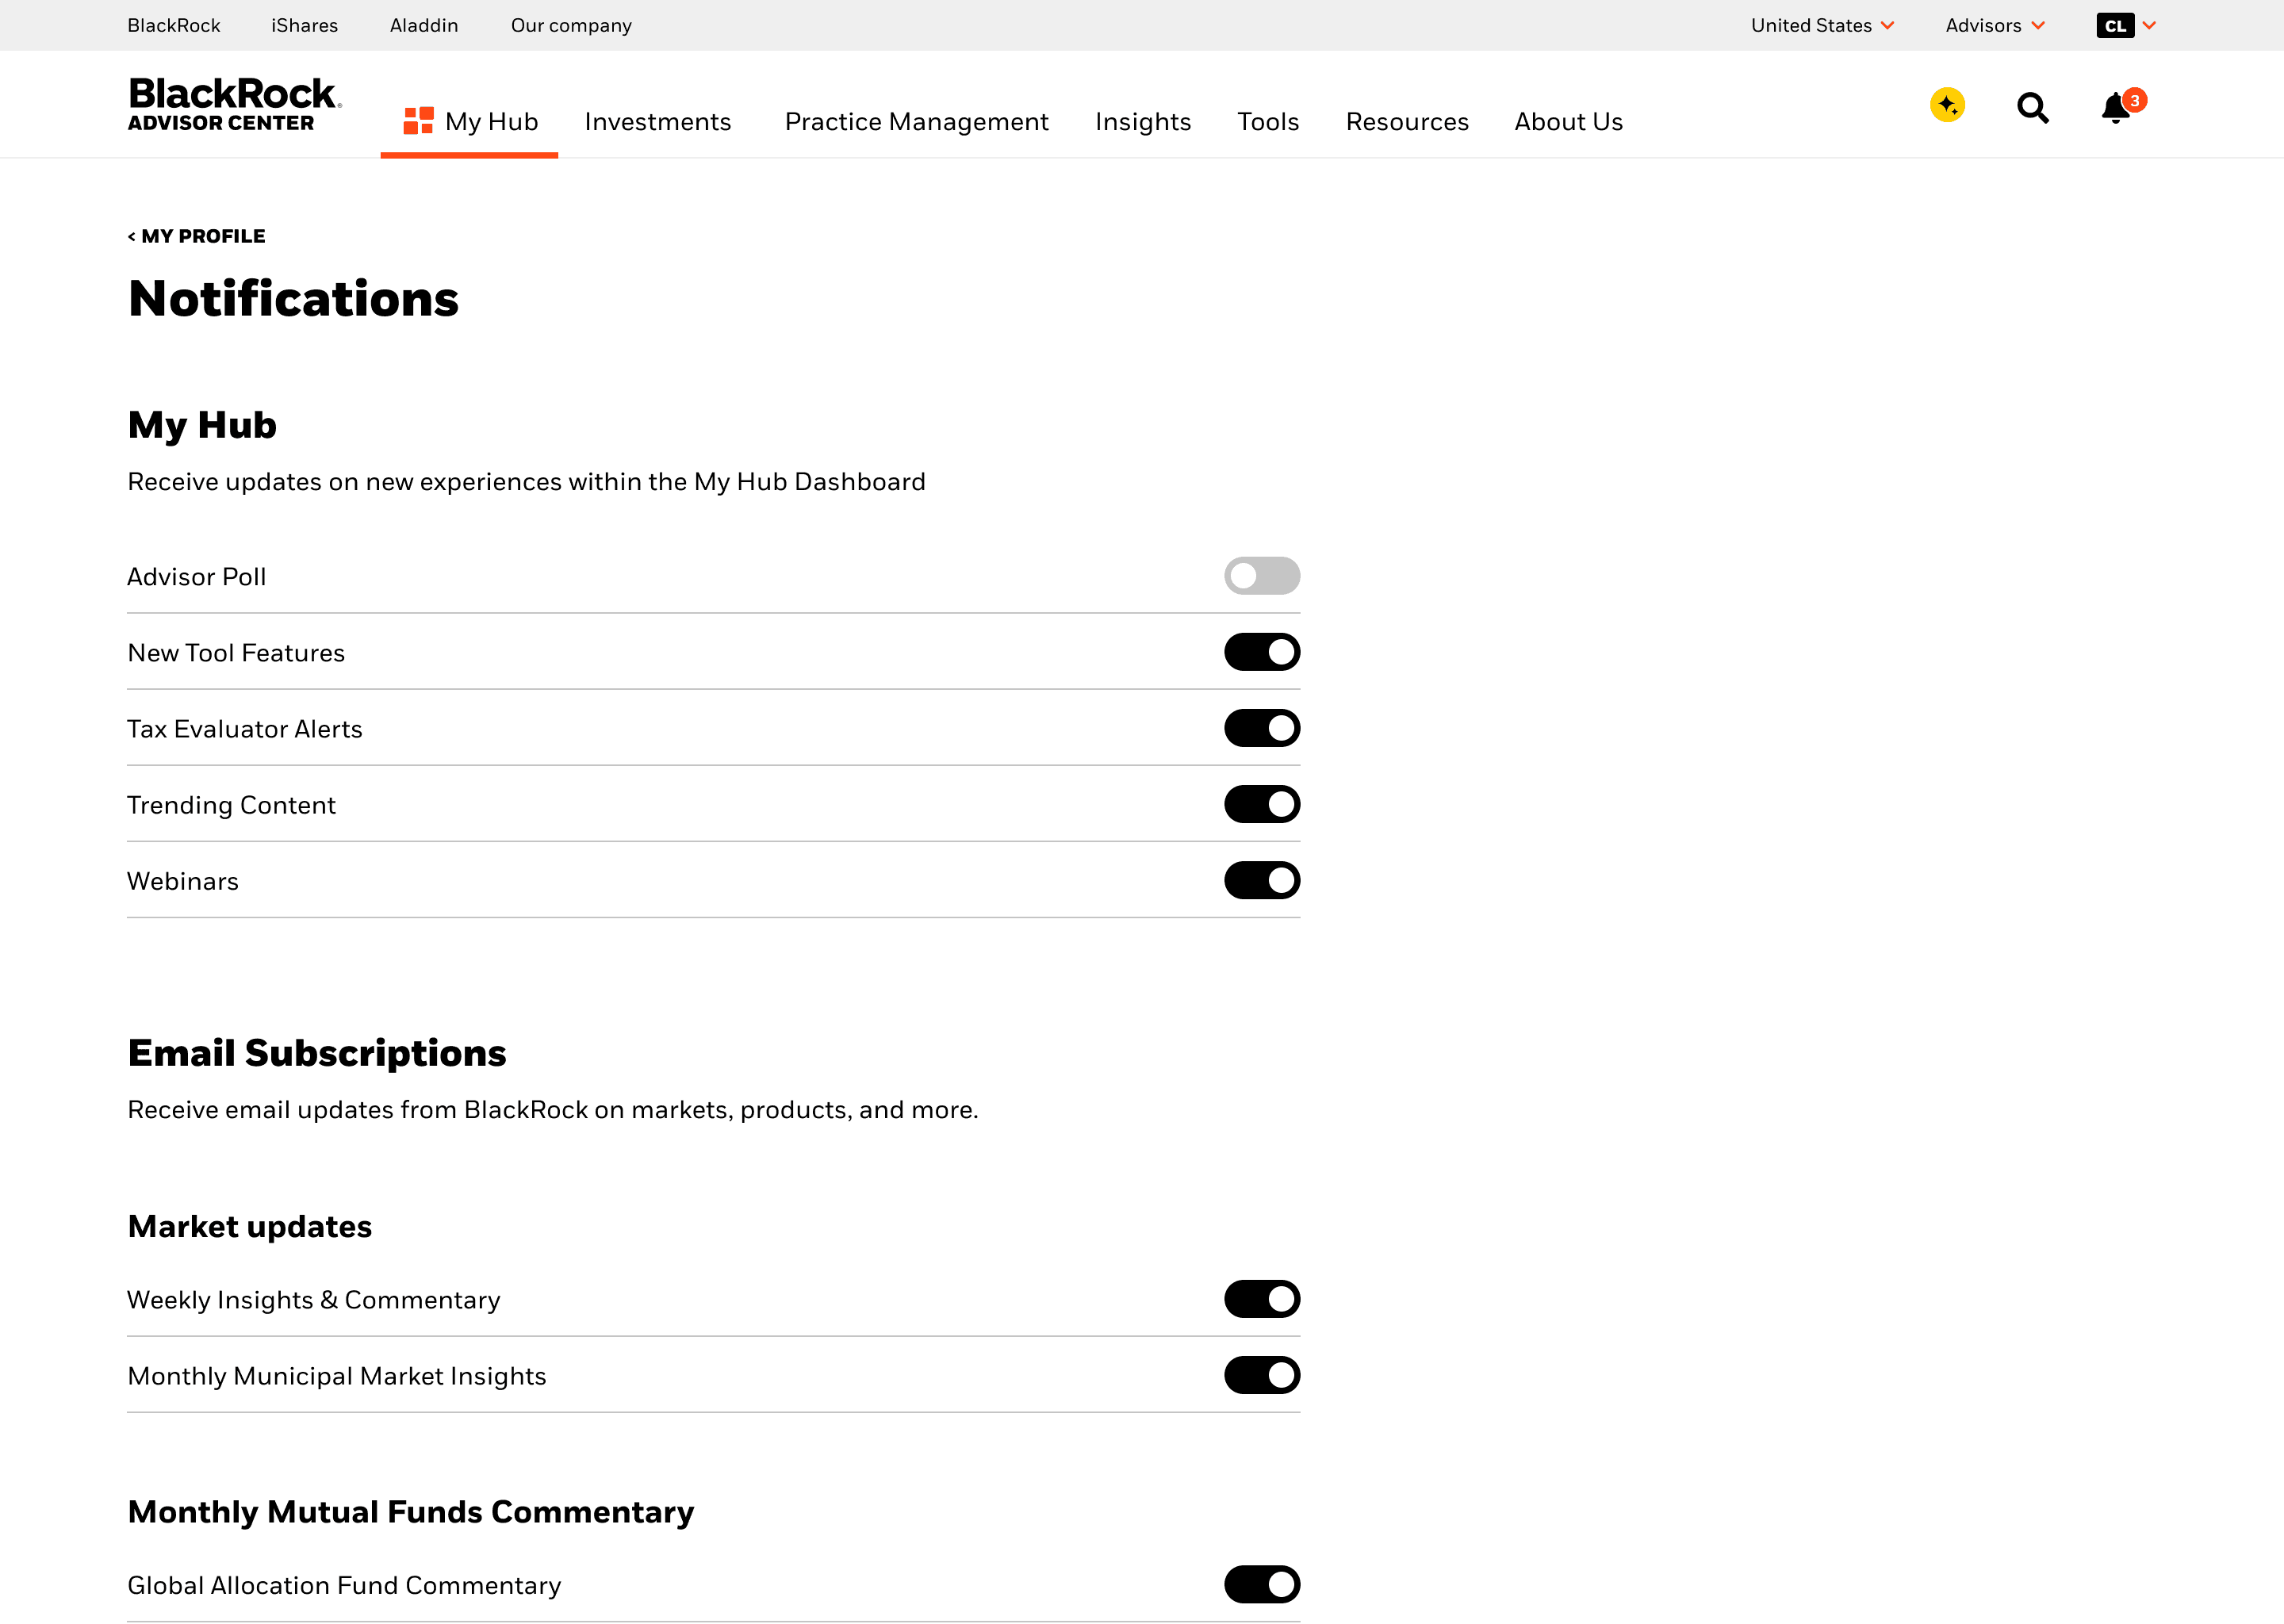This screenshot has height=1624, width=2284.
Task: Expand the United States region dropdown
Action: tap(1822, 25)
